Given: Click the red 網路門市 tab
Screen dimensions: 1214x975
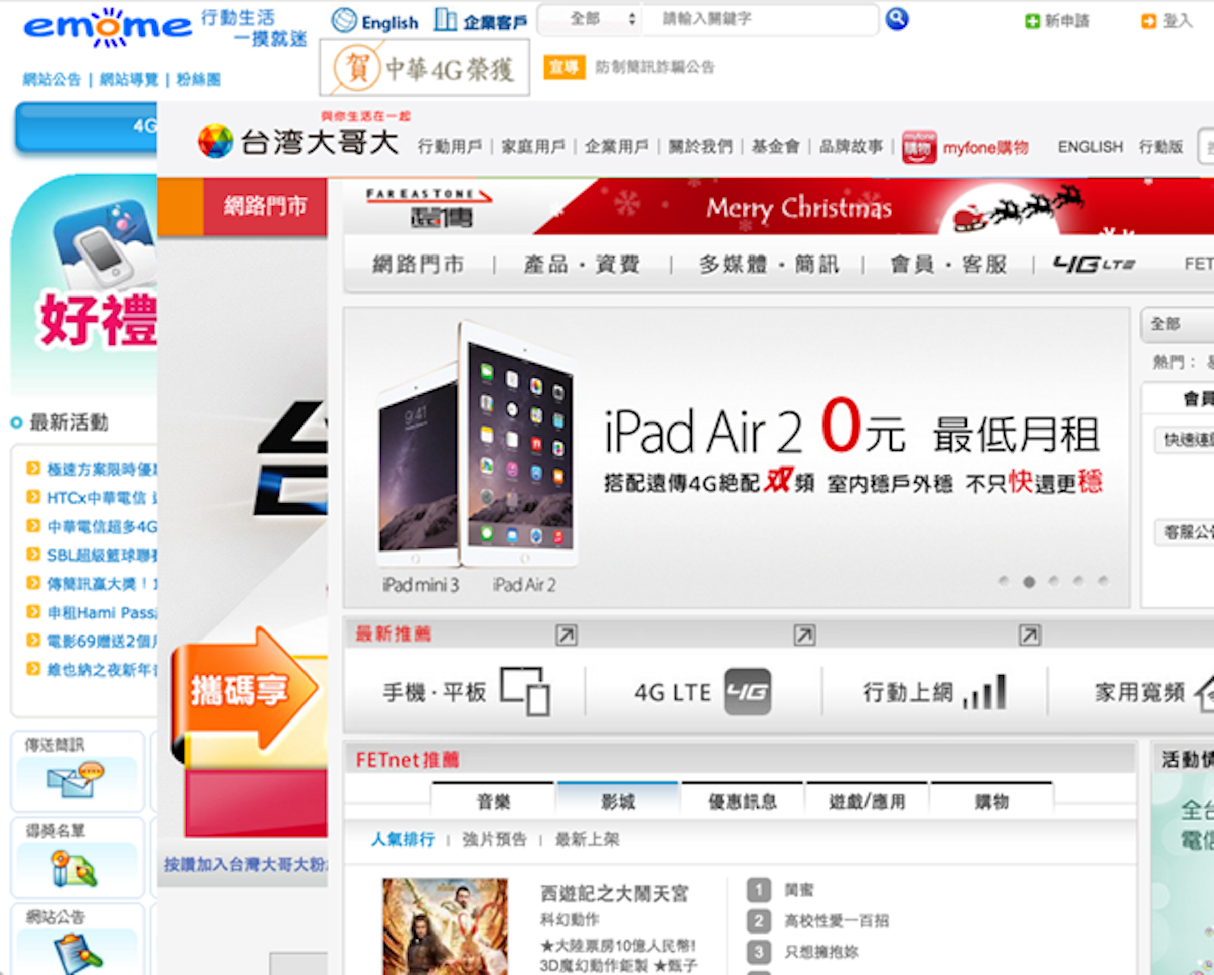Looking at the screenshot, I should 265,206.
